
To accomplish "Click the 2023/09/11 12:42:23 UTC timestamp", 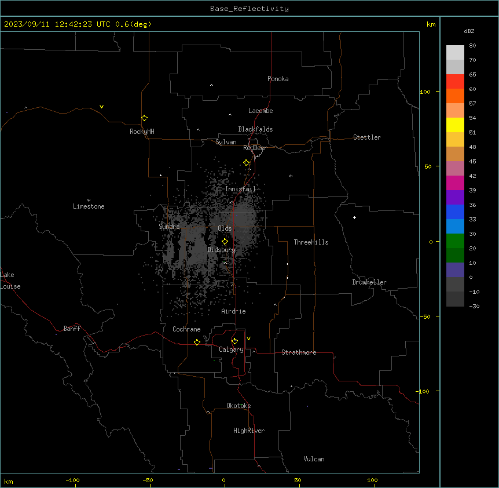I will pyautogui.click(x=57, y=24).
